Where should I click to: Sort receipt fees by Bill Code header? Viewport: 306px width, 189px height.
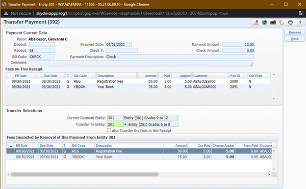coord(84,76)
